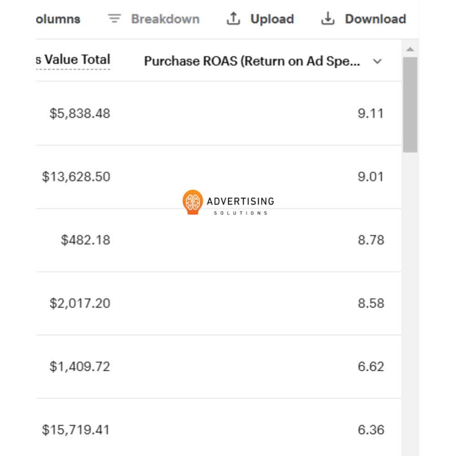Select the $5,838.48 value cell

(x=80, y=114)
